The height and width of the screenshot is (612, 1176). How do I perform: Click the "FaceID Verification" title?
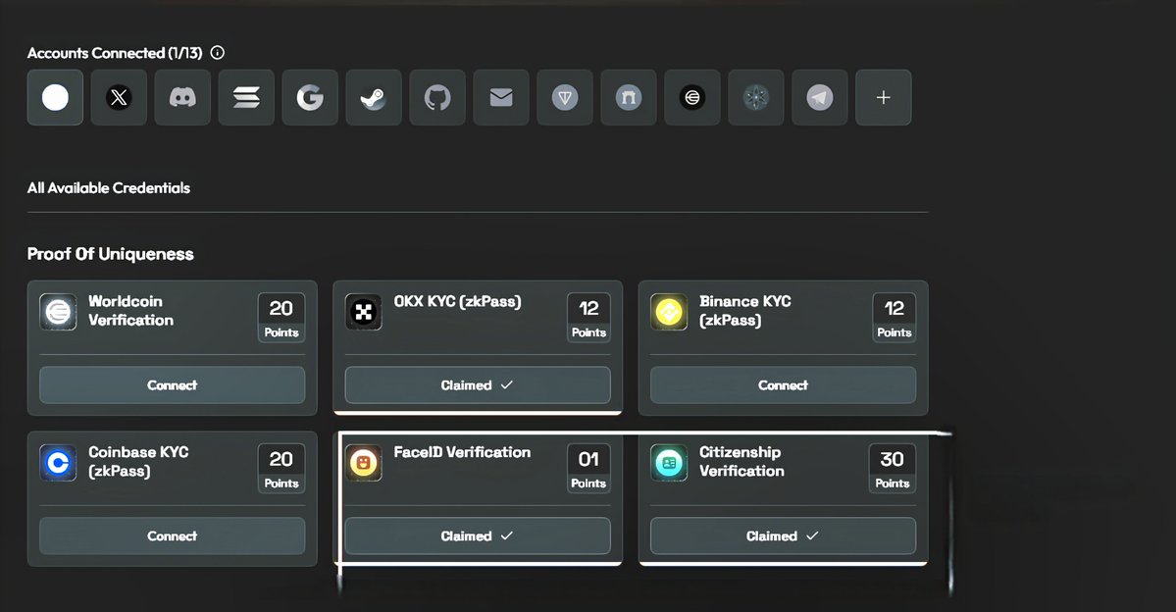(x=462, y=452)
